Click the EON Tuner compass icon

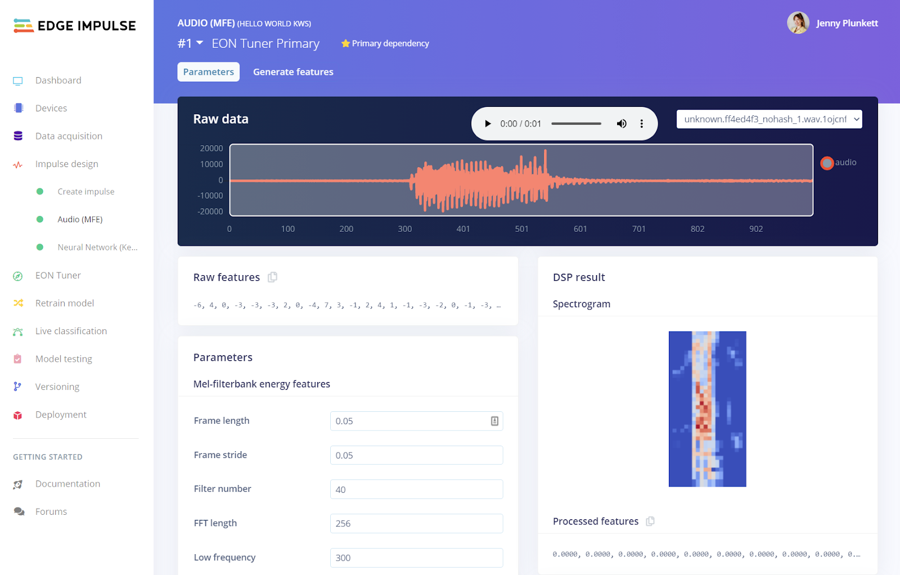tap(18, 276)
